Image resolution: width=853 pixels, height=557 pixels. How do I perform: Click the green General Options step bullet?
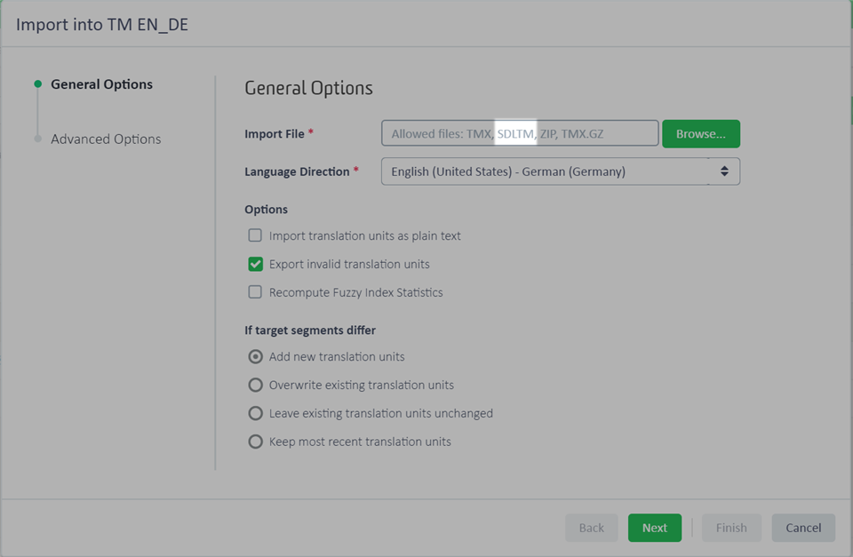(x=37, y=84)
